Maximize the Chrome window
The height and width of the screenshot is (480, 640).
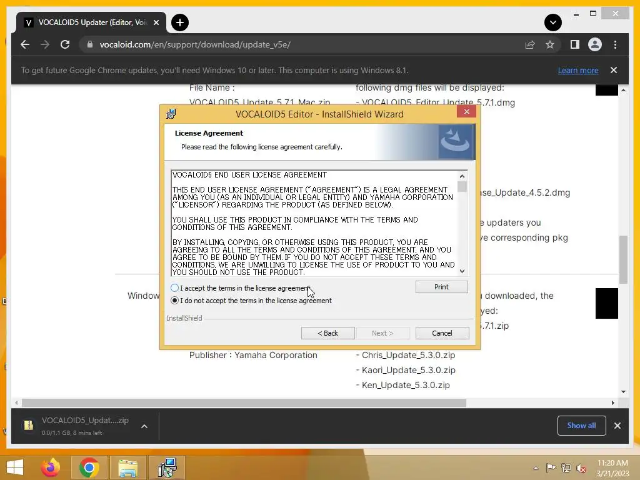click(x=593, y=14)
